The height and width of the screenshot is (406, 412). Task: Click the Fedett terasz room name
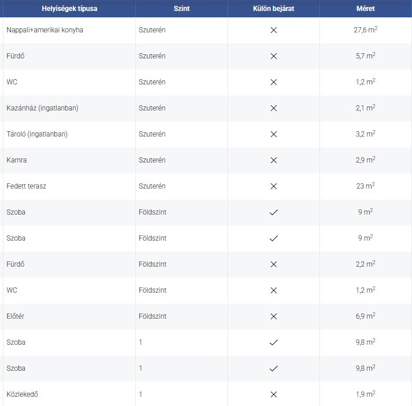pos(26,186)
